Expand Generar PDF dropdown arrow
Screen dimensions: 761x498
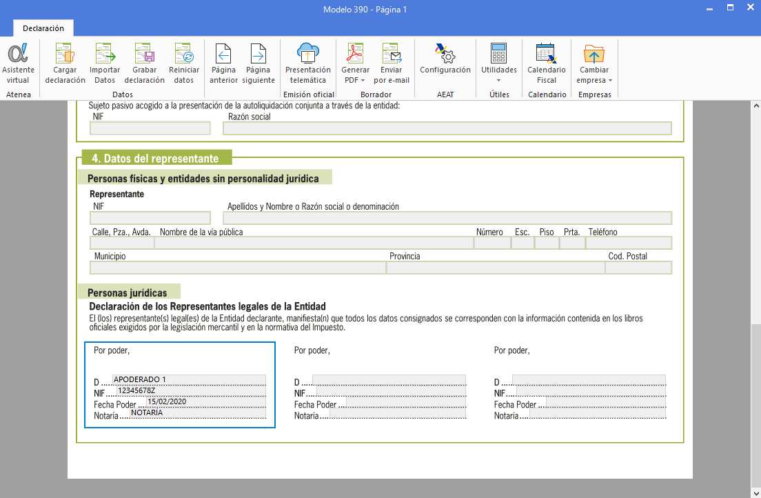(x=363, y=81)
